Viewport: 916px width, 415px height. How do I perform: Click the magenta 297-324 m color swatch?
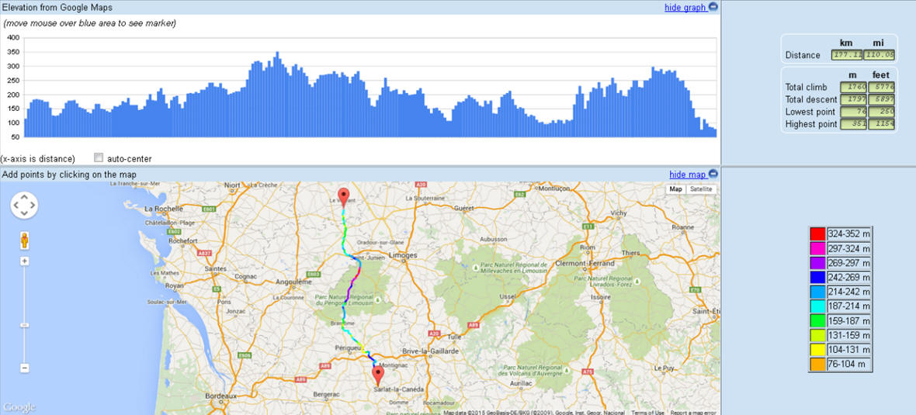point(817,248)
